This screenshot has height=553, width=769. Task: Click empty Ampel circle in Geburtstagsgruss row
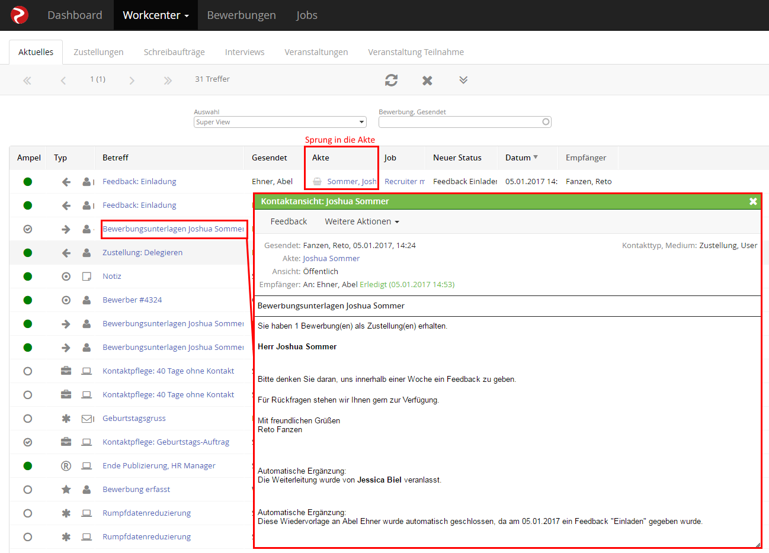pos(28,419)
